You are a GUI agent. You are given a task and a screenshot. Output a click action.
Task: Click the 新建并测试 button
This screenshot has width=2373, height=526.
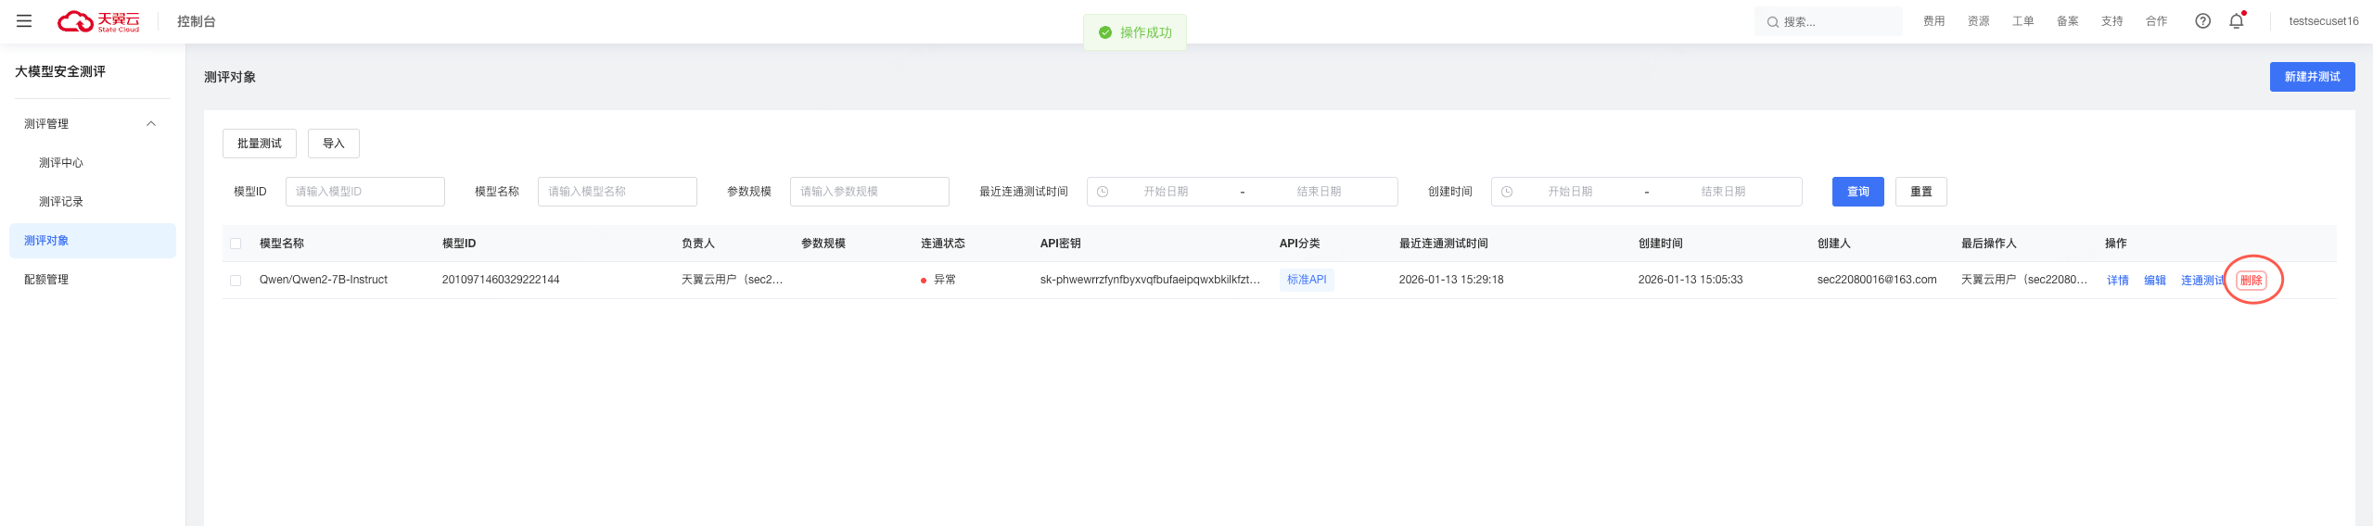coord(2311,77)
